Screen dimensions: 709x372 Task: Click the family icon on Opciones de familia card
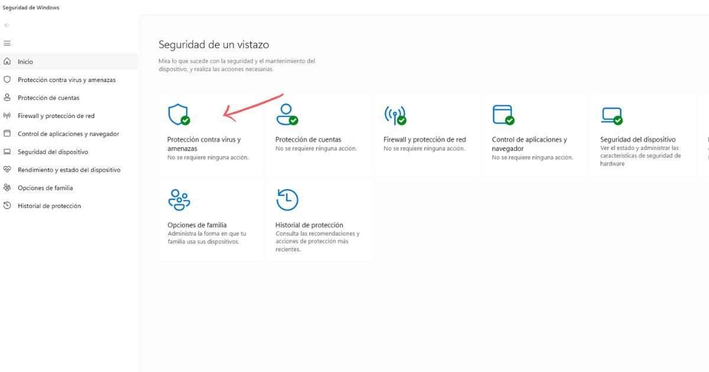click(x=178, y=200)
